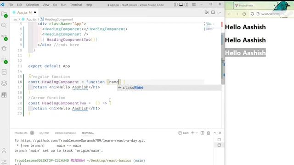
Task: Open the Accounts icon in activity bar
Action: coord(4,150)
